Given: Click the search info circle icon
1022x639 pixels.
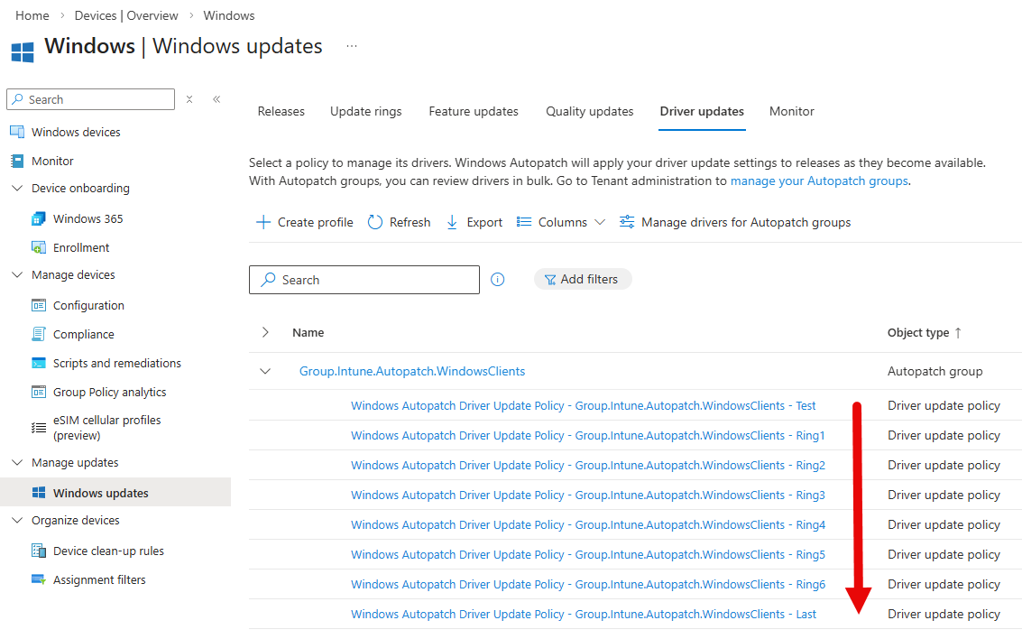Looking at the screenshot, I should pos(497,280).
